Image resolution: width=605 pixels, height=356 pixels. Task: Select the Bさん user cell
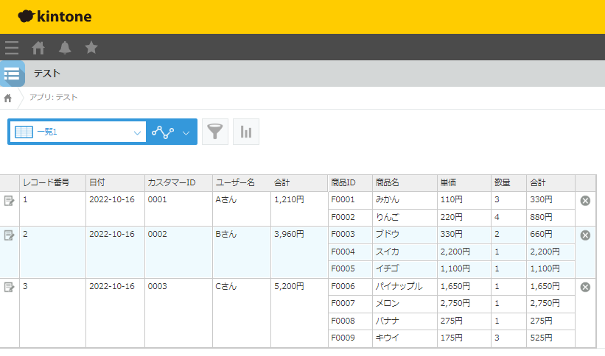[x=242, y=252]
